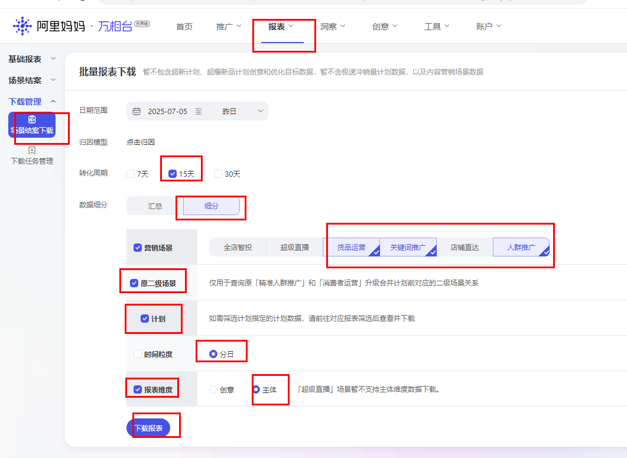Switch to 汇总 data breakdown tab
Image resolution: width=627 pixels, height=458 pixels.
pos(155,206)
